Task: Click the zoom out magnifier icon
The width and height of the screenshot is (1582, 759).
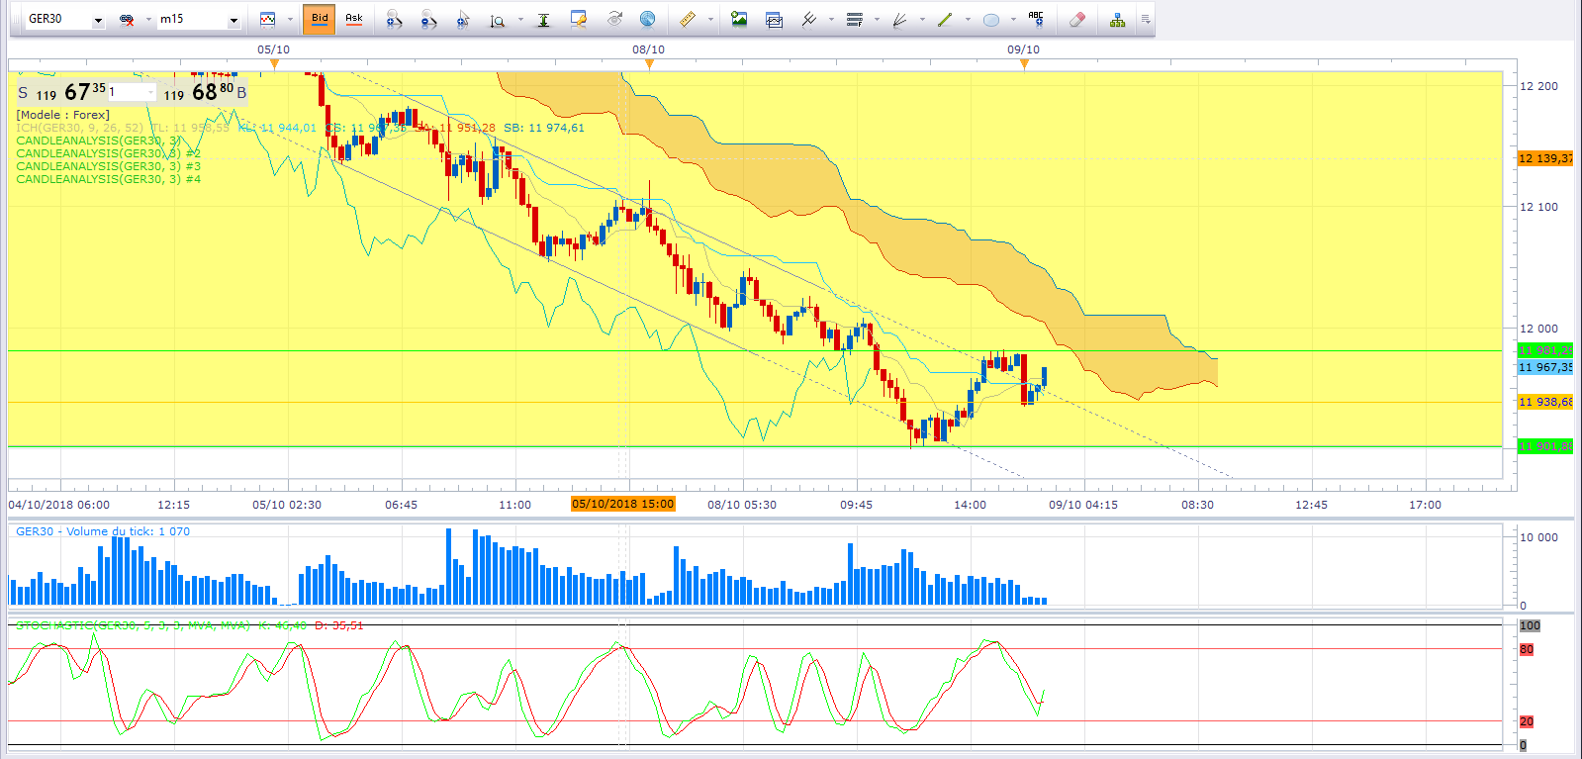Action: 428,19
